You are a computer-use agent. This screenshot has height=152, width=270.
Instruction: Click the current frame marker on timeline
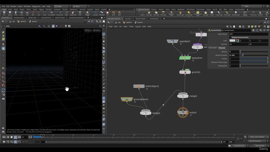(42, 136)
